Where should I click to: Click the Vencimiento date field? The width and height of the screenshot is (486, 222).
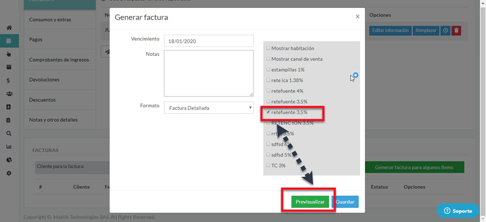point(209,41)
